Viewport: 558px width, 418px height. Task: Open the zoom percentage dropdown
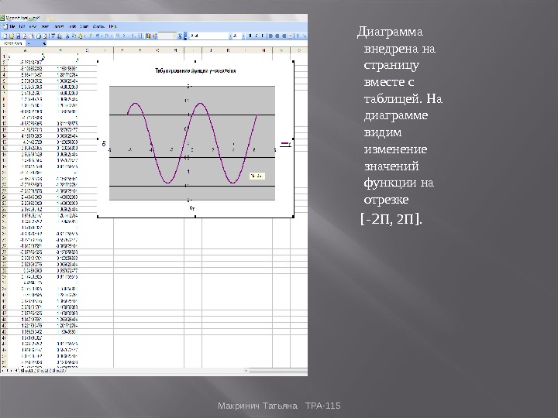(174, 36)
